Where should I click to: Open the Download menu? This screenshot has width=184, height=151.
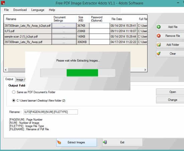click(x=20, y=10)
